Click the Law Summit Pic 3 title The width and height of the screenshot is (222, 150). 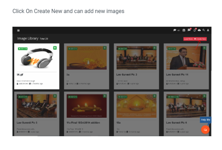127,75
